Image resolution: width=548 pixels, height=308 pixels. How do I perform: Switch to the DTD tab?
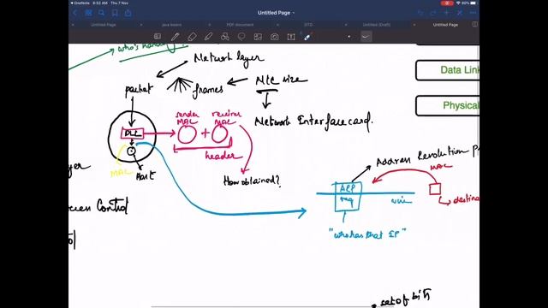(308, 25)
